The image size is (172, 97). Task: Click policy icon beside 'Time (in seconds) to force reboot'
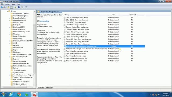click(64, 18)
